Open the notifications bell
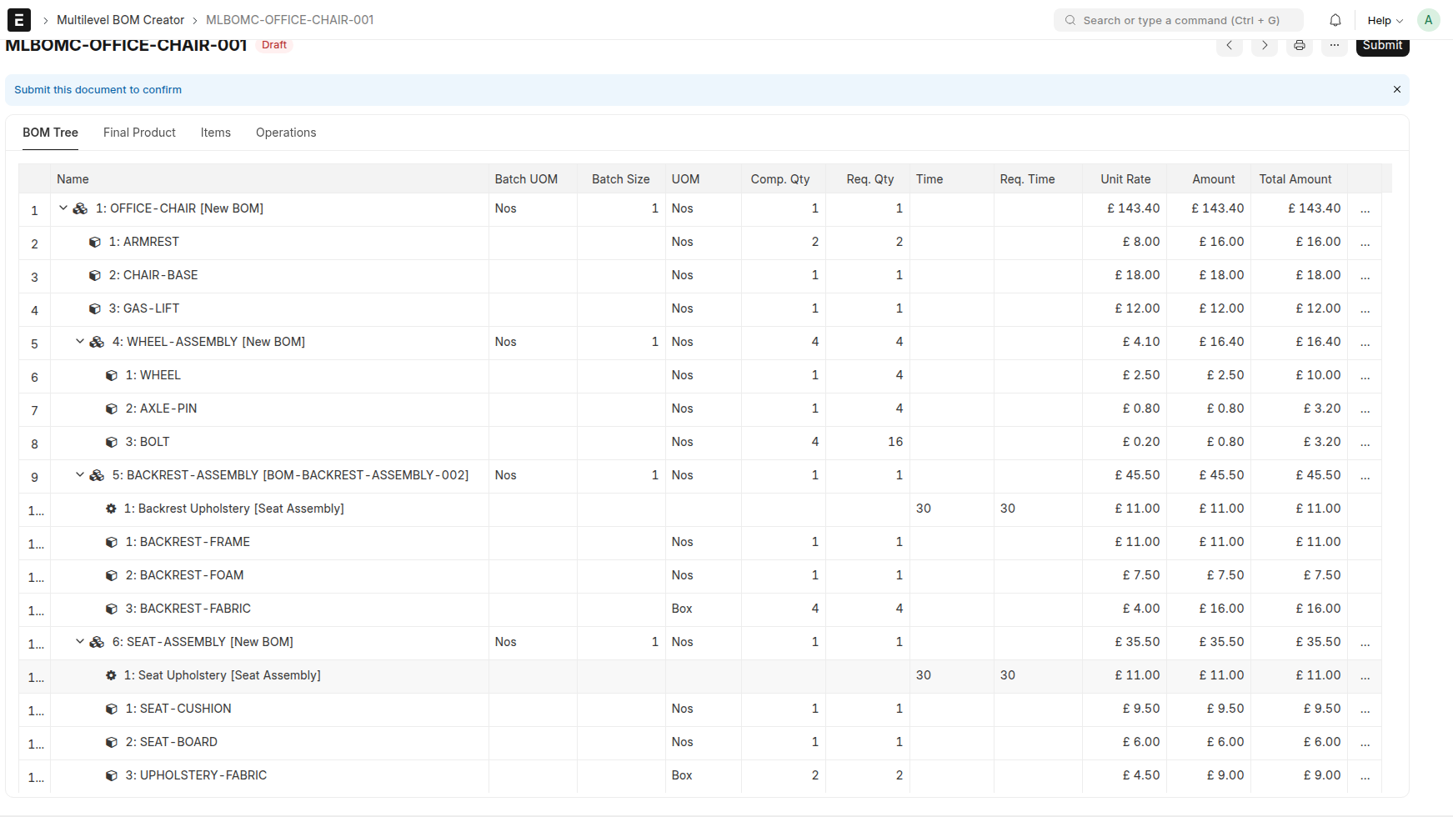Screen dimensions: 1453x817 (1335, 20)
